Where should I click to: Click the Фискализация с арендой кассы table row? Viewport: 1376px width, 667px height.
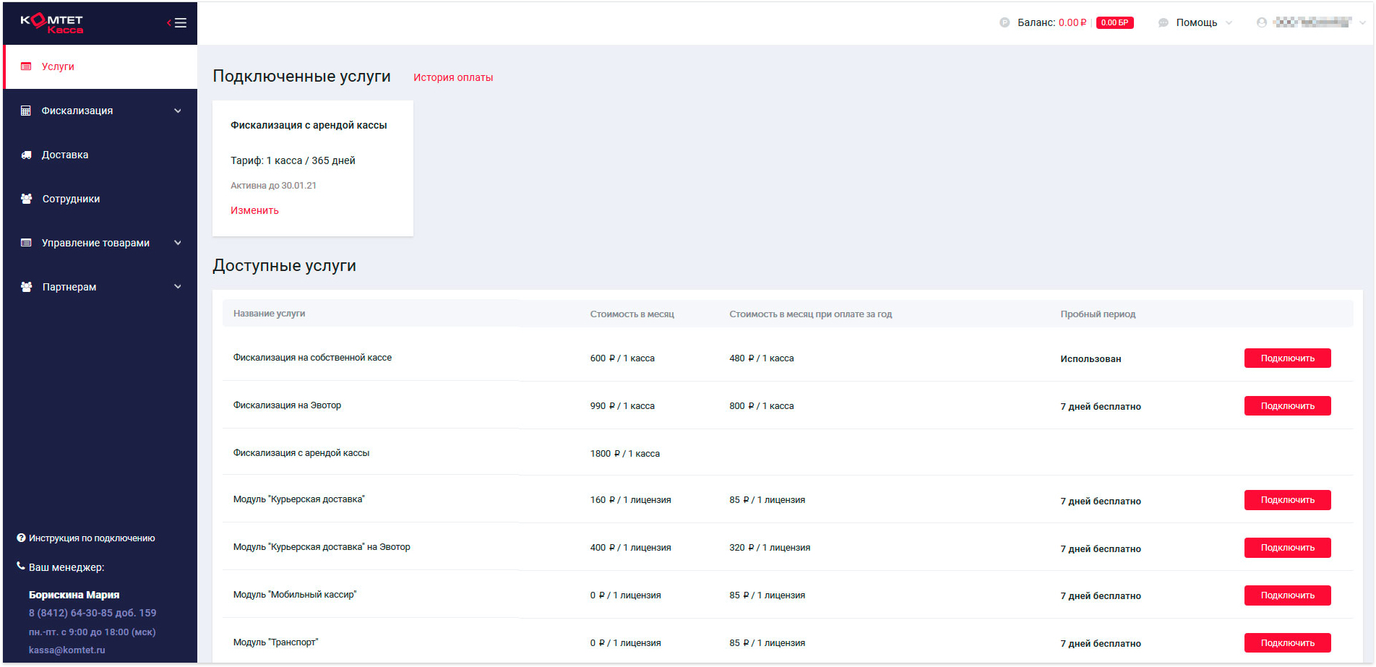tap(788, 452)
